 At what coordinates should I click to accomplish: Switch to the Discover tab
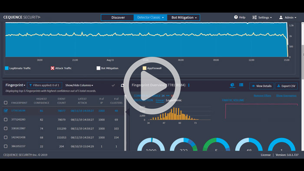(118, 17)
